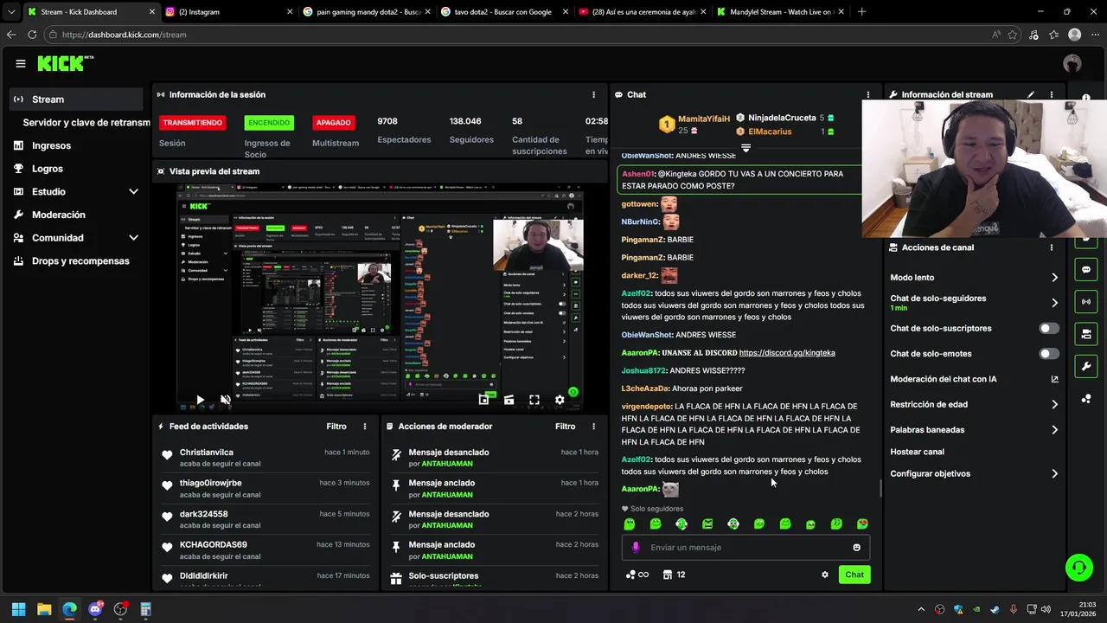
Task: Open chat settings gear near Chat button
Action: click(825, 575)
